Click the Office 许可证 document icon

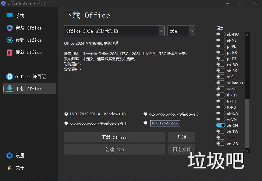coord(9,76)
